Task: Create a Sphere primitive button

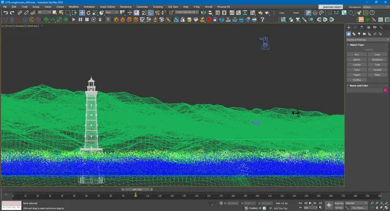Action: [356, 60]
